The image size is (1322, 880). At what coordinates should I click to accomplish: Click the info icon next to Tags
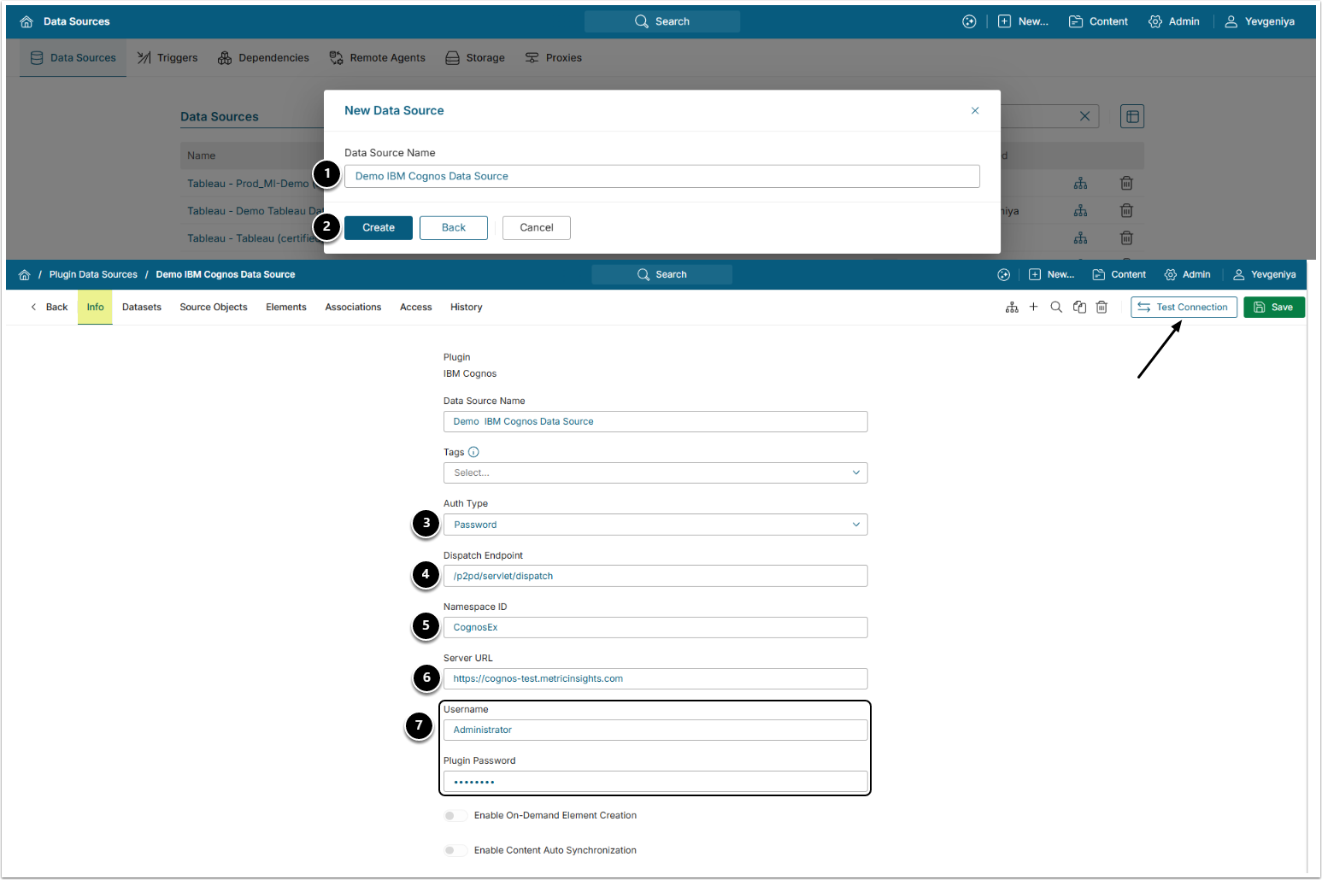[473, 452]
